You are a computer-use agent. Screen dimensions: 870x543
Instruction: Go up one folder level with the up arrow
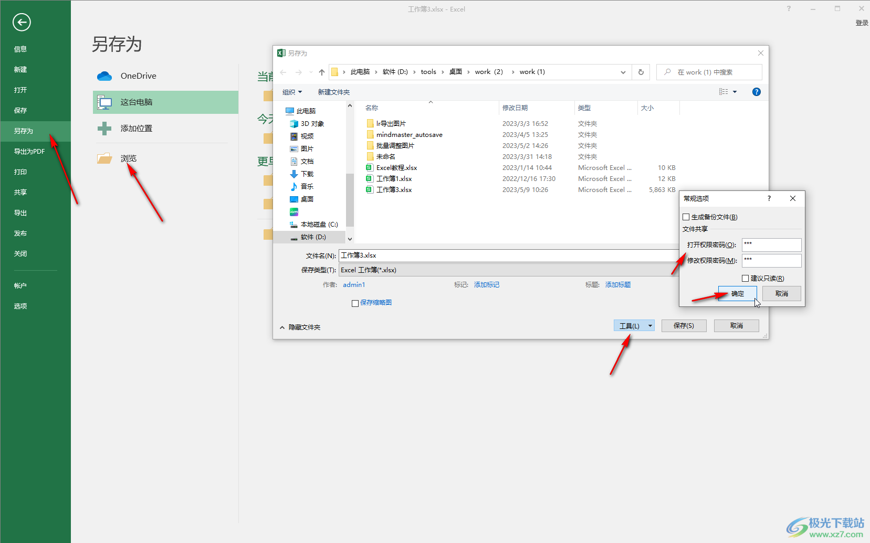pos(321,72)
